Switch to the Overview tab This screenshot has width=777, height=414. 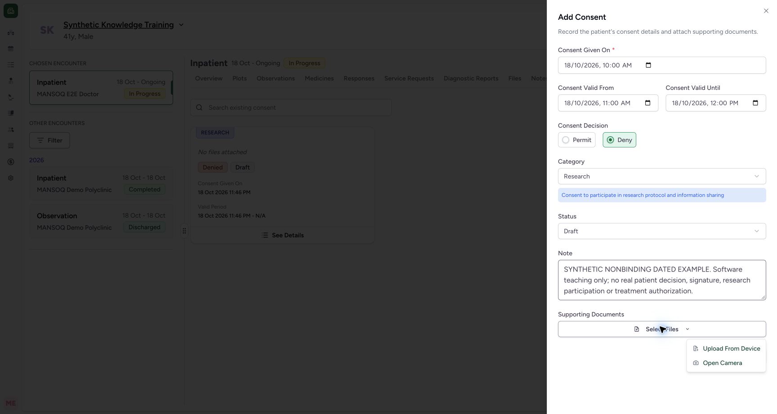(x=209, y=78)
